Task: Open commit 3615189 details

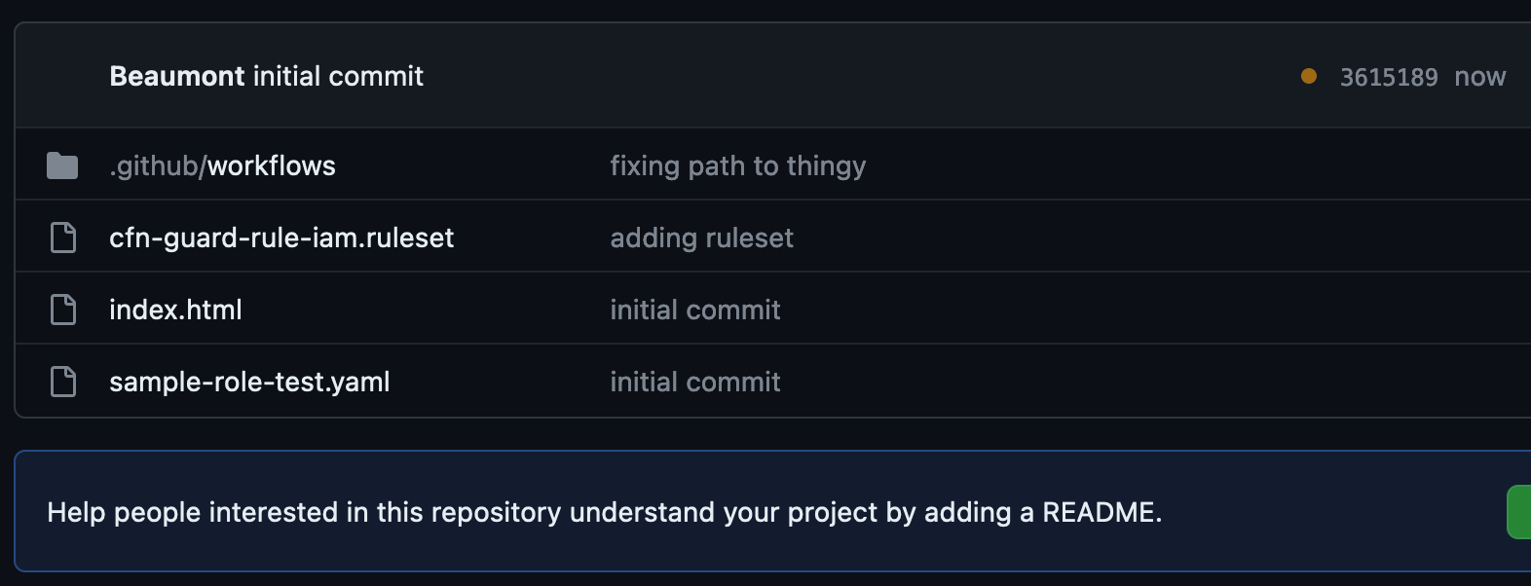Action: point(1388,76)
